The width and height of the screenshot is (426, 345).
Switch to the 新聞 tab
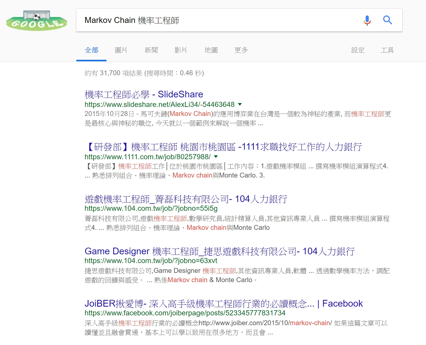[151, 50]
